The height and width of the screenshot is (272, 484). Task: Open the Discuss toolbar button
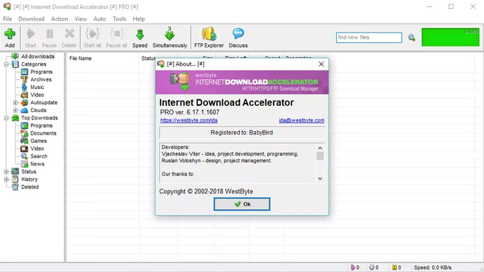coord(239,37)
